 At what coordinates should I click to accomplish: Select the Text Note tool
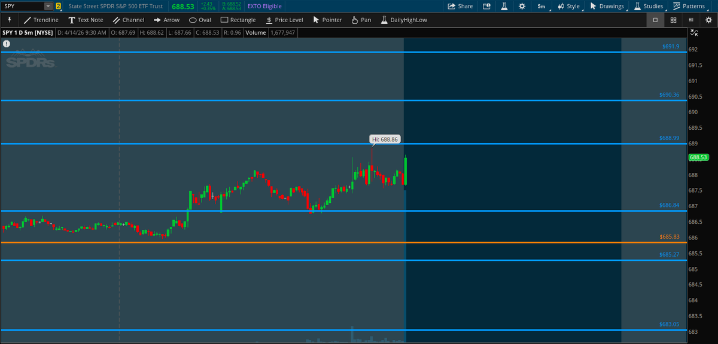click(86, 20)
